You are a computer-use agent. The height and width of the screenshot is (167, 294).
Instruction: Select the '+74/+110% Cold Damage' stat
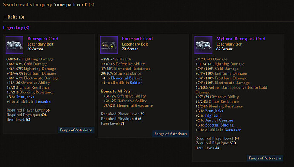click(x=217, y=69)
